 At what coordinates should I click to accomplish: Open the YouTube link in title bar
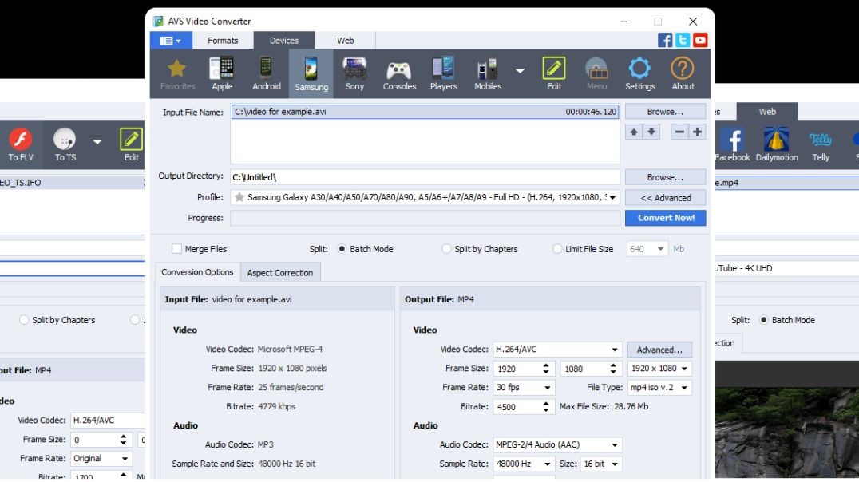tap(700, 40)
